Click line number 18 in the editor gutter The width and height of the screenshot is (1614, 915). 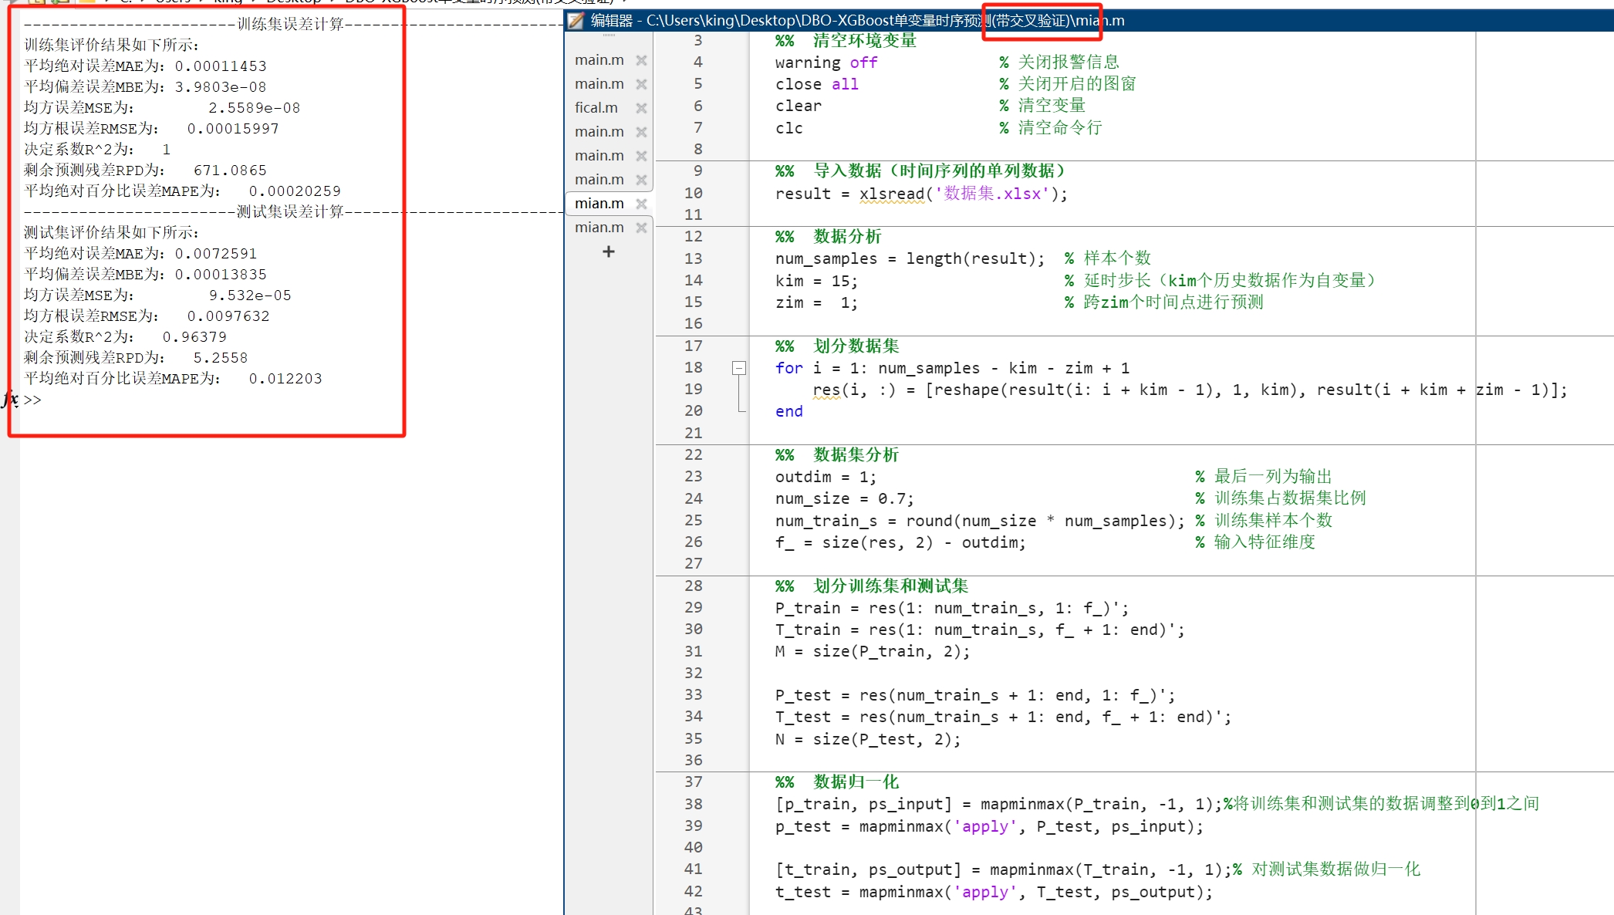693,368
